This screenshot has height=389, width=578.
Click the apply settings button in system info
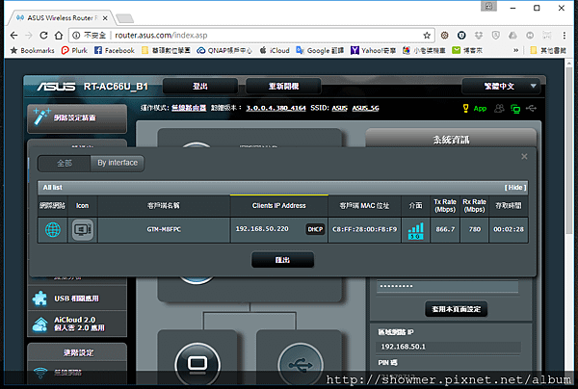[x=457, y=309]
